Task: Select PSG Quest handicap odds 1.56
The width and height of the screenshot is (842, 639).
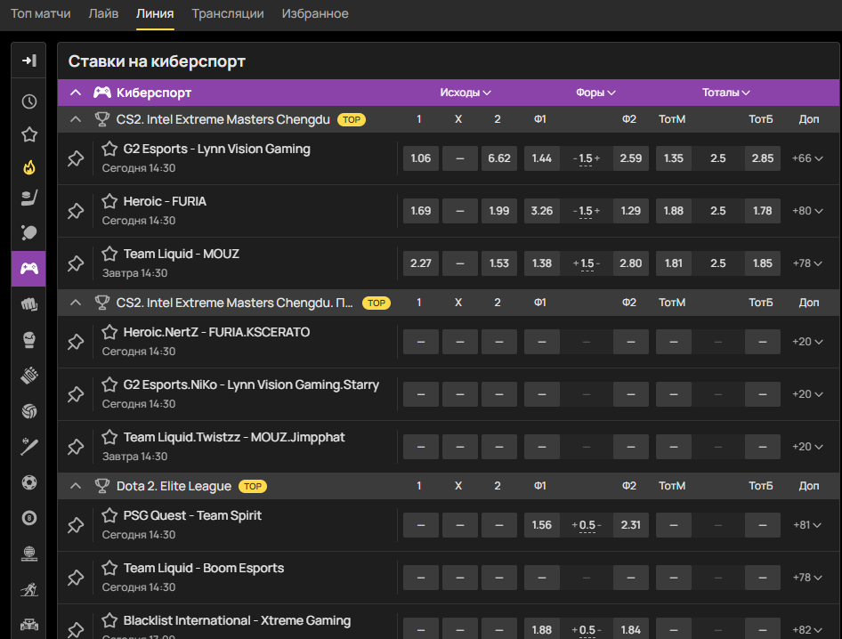Action: (x=541, y=525)
